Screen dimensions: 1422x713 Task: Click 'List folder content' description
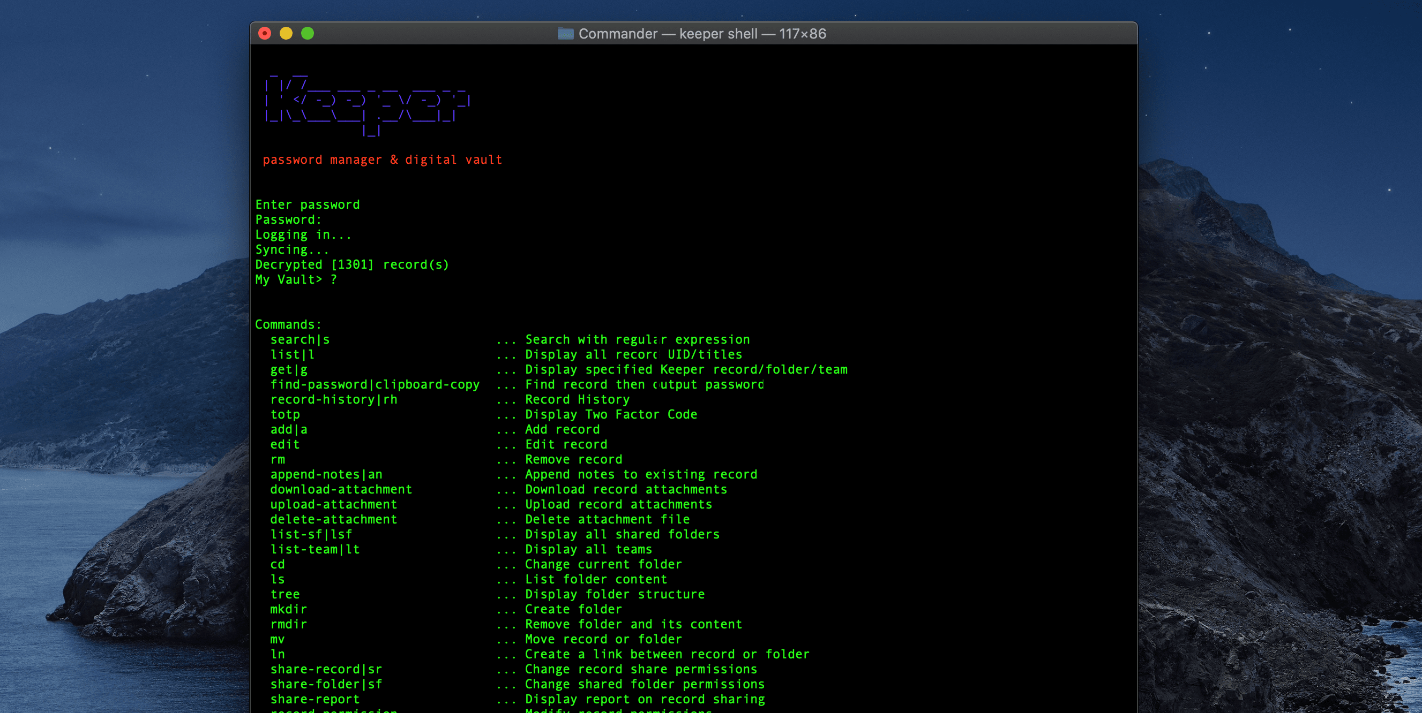(596, 580)
